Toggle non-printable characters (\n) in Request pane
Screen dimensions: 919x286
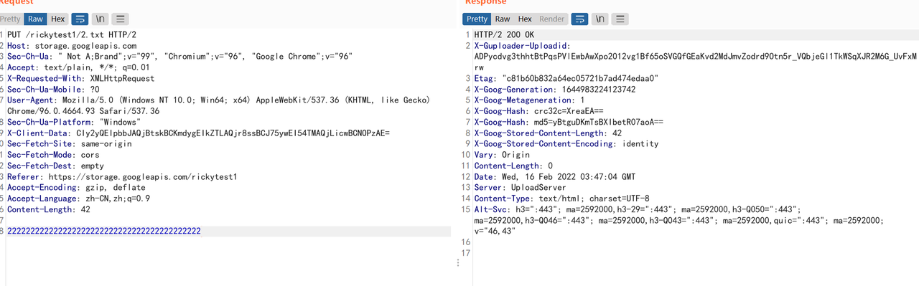101,19
